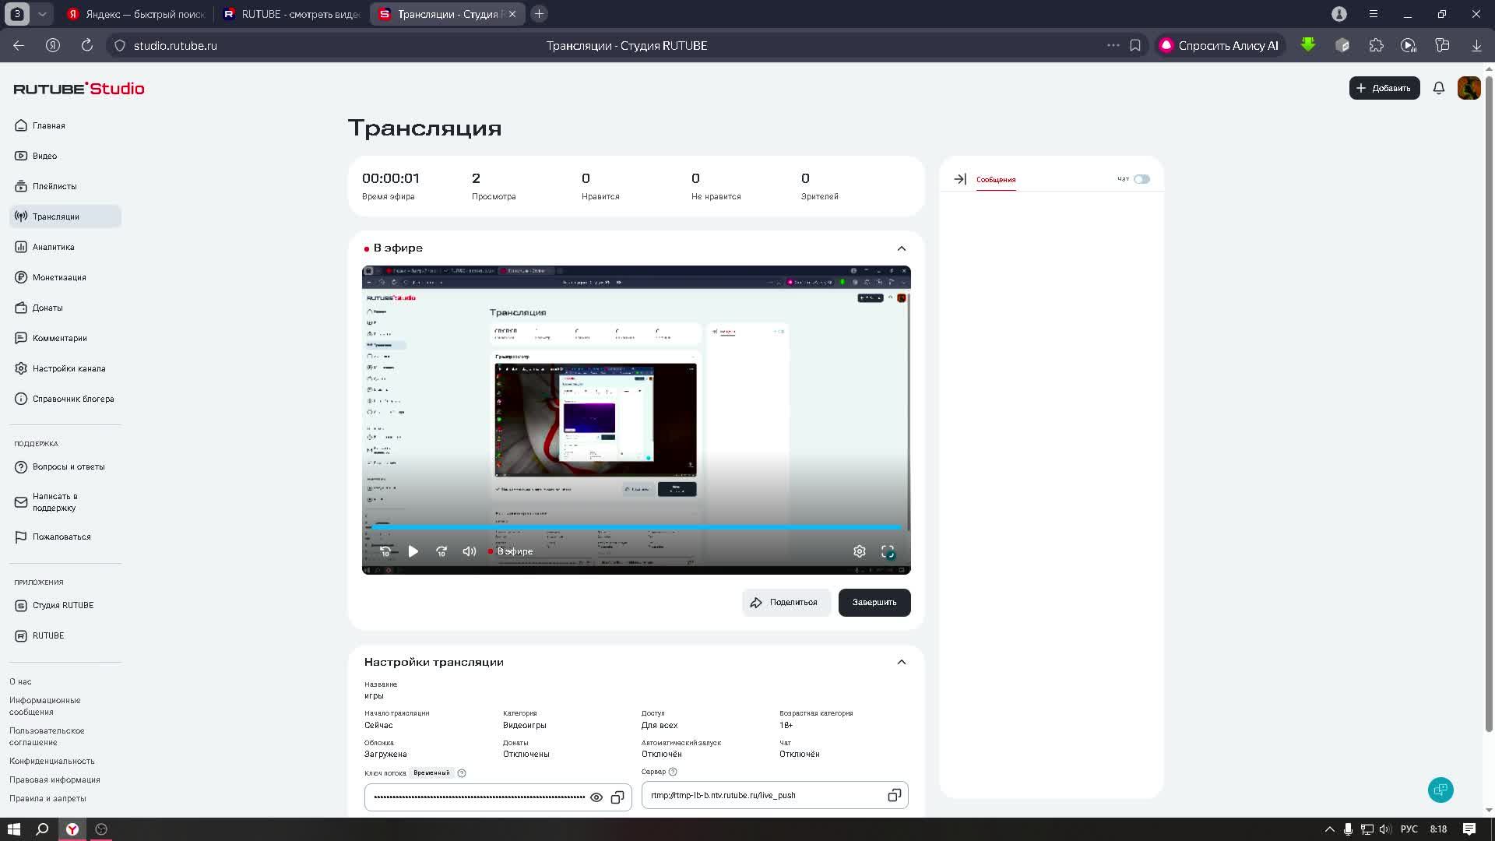Reveal the stream key with eye icon
Screen dimensions: 1495x841
click(596, 797)
